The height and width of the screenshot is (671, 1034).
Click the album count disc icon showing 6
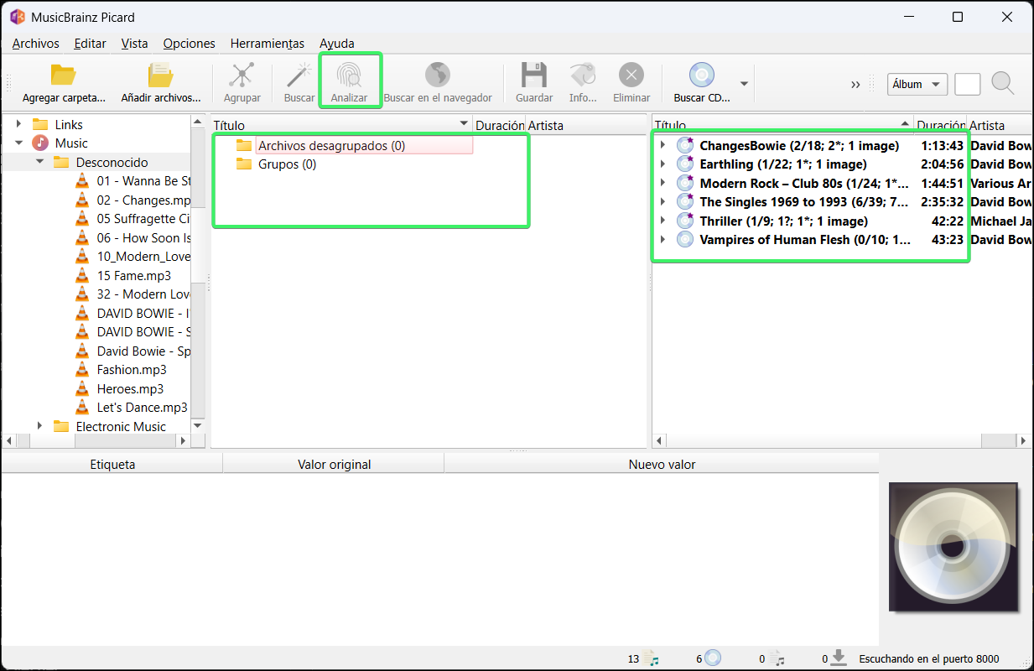pos(713,658)
